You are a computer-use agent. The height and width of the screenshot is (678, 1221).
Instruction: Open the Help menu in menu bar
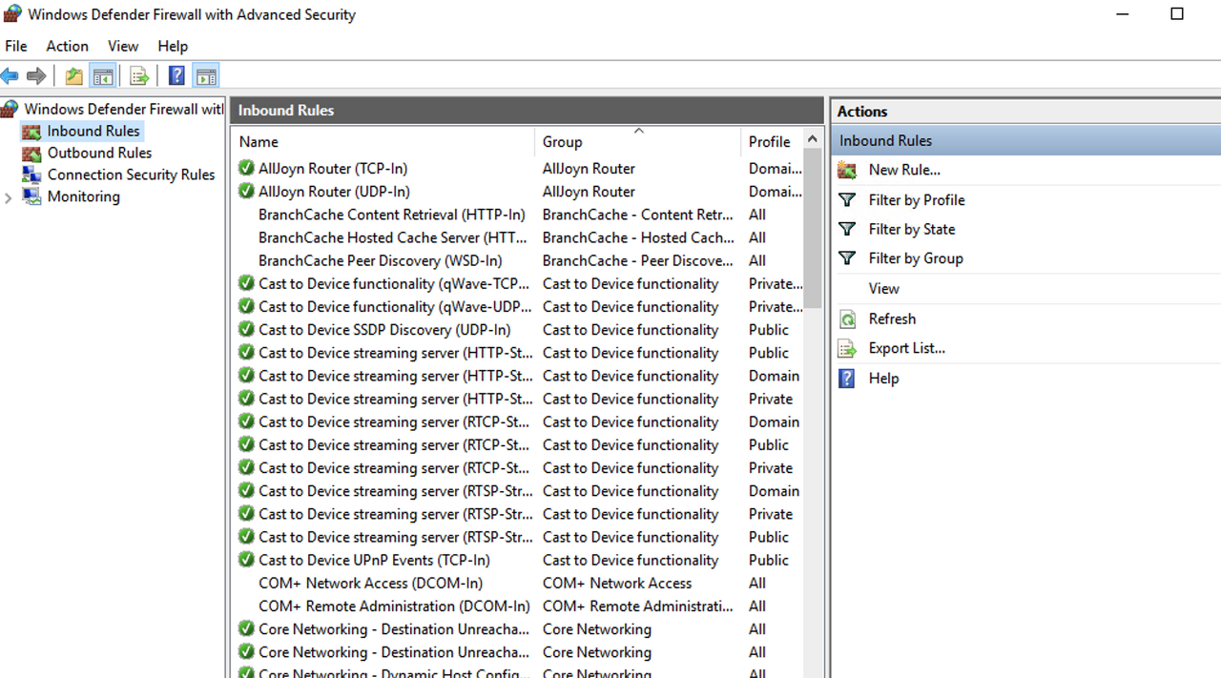(x=173, y=46)
